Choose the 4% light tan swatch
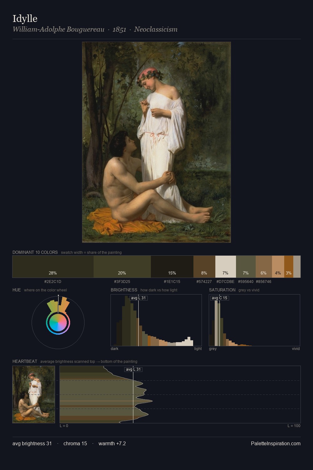The image size is (313, 470). click(x=278, y=267)
